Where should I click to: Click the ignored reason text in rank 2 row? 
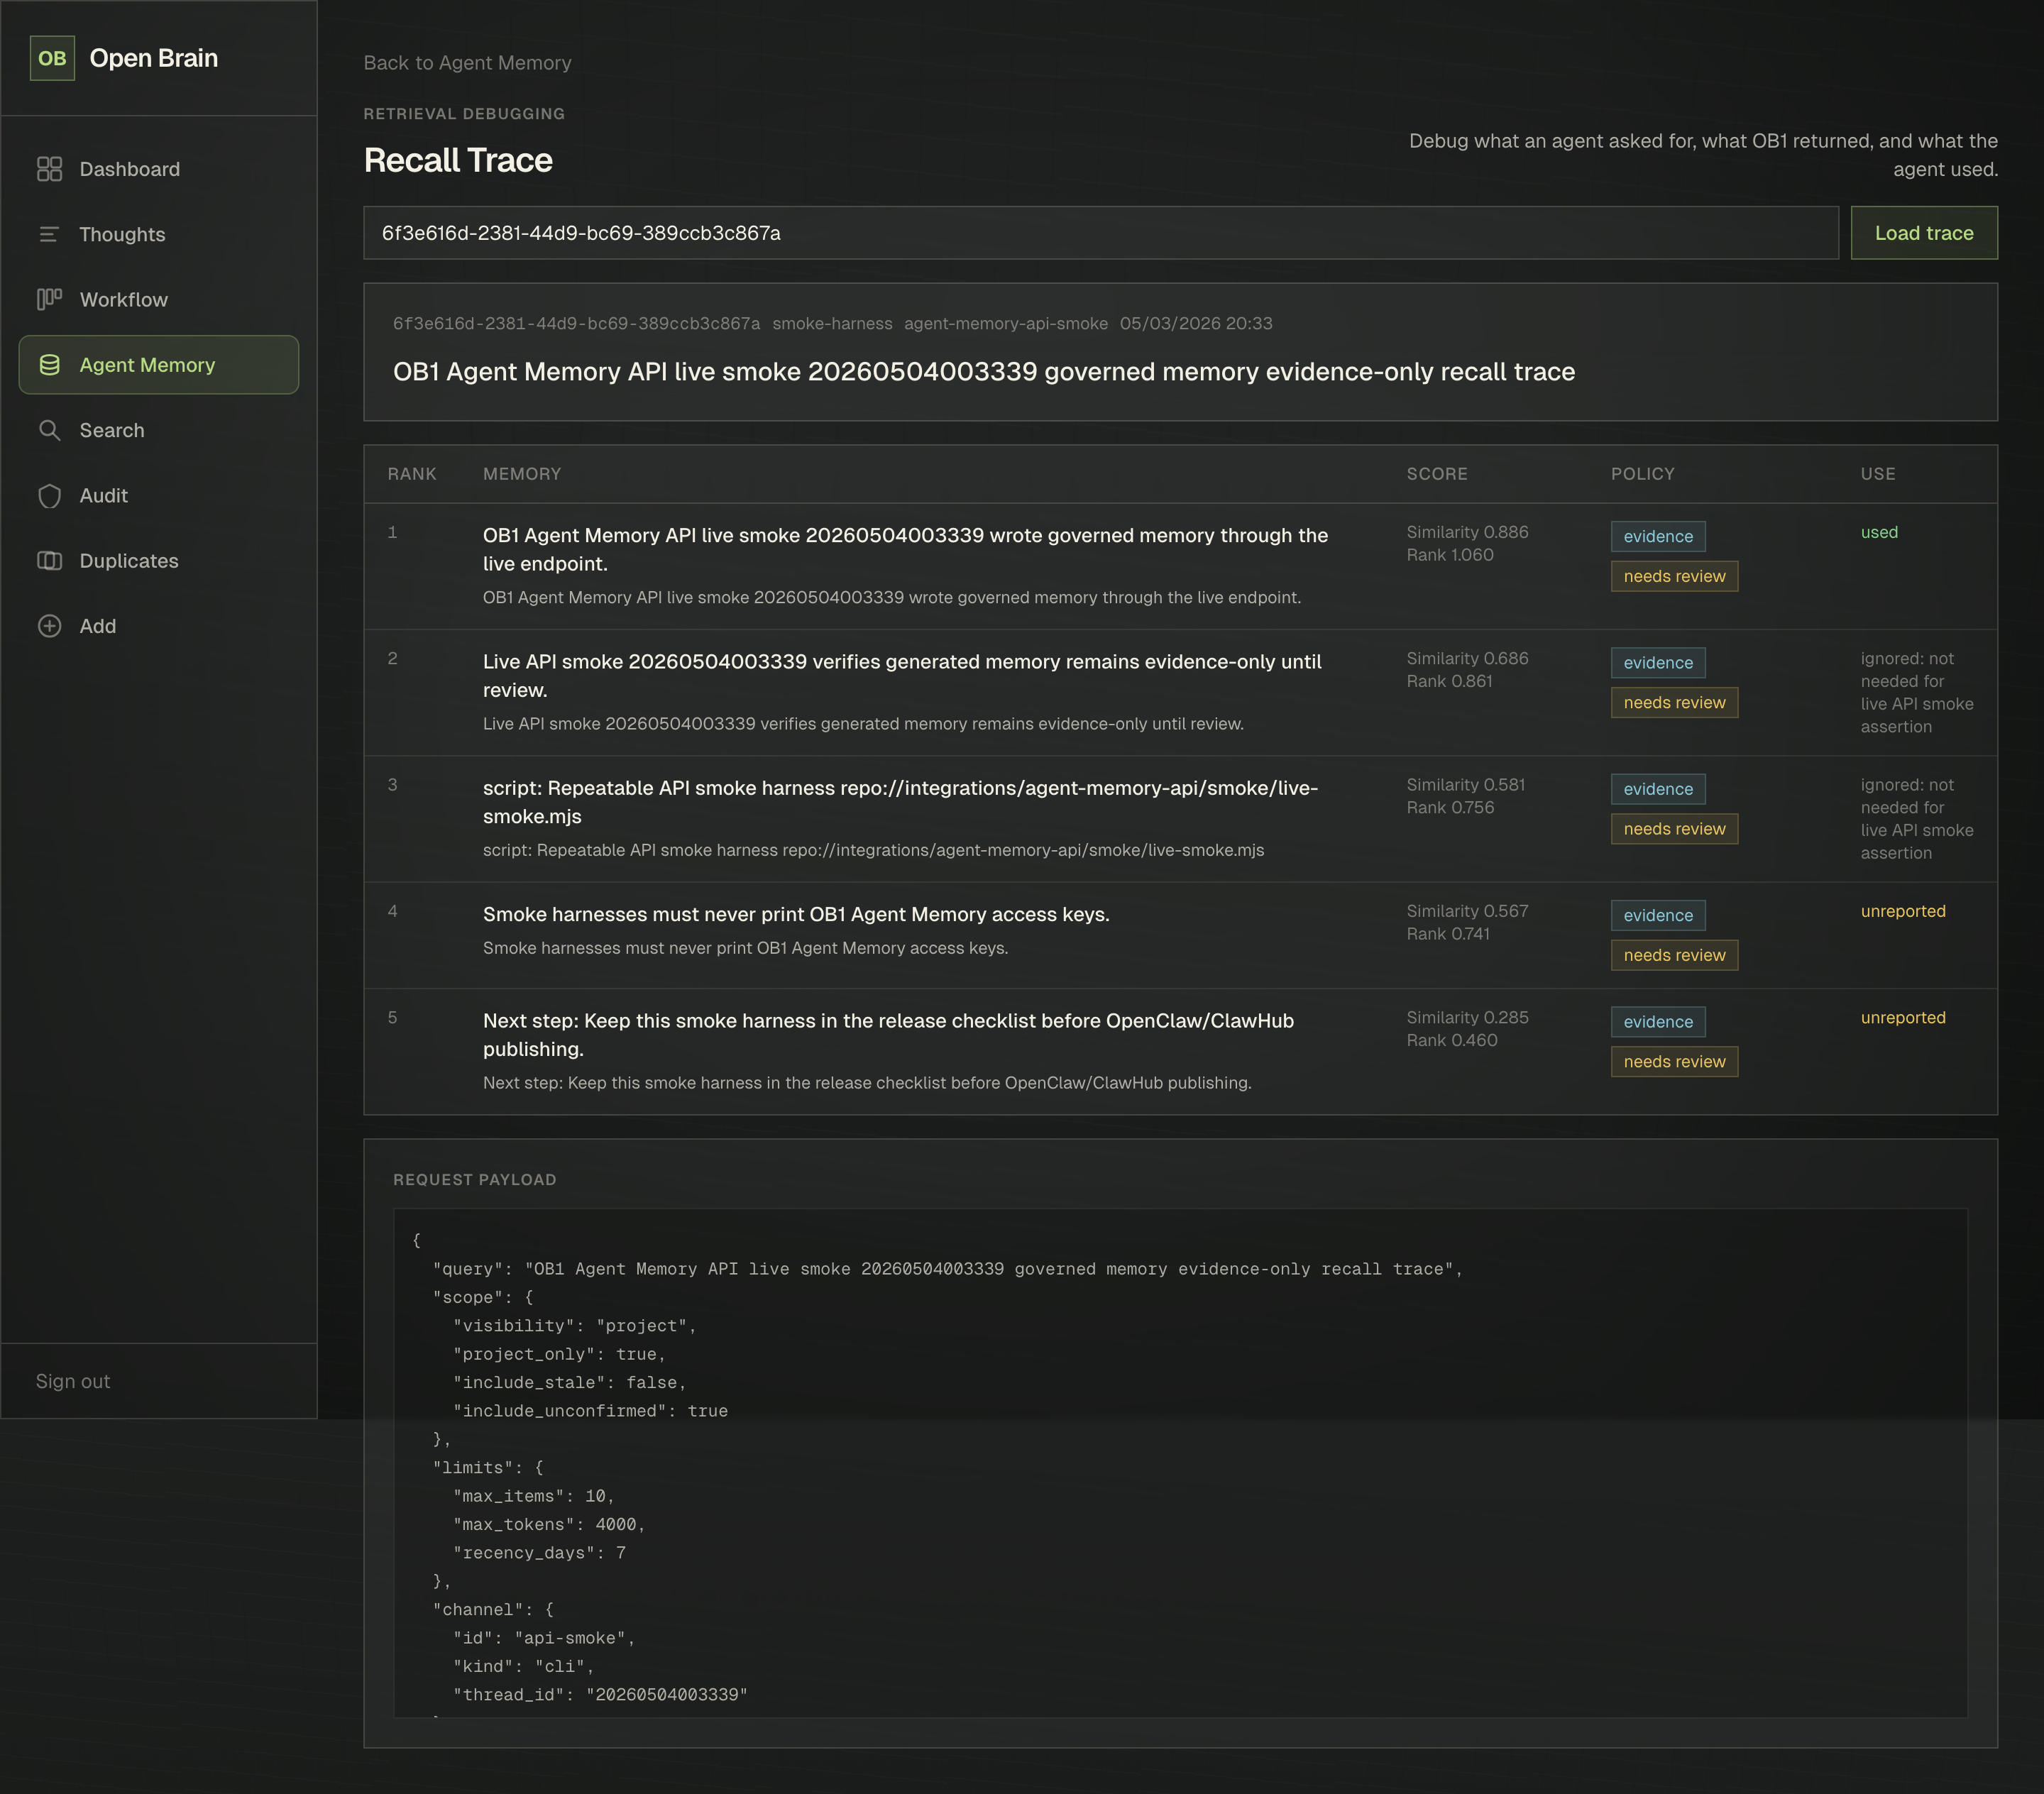(x=1917, y=693)
